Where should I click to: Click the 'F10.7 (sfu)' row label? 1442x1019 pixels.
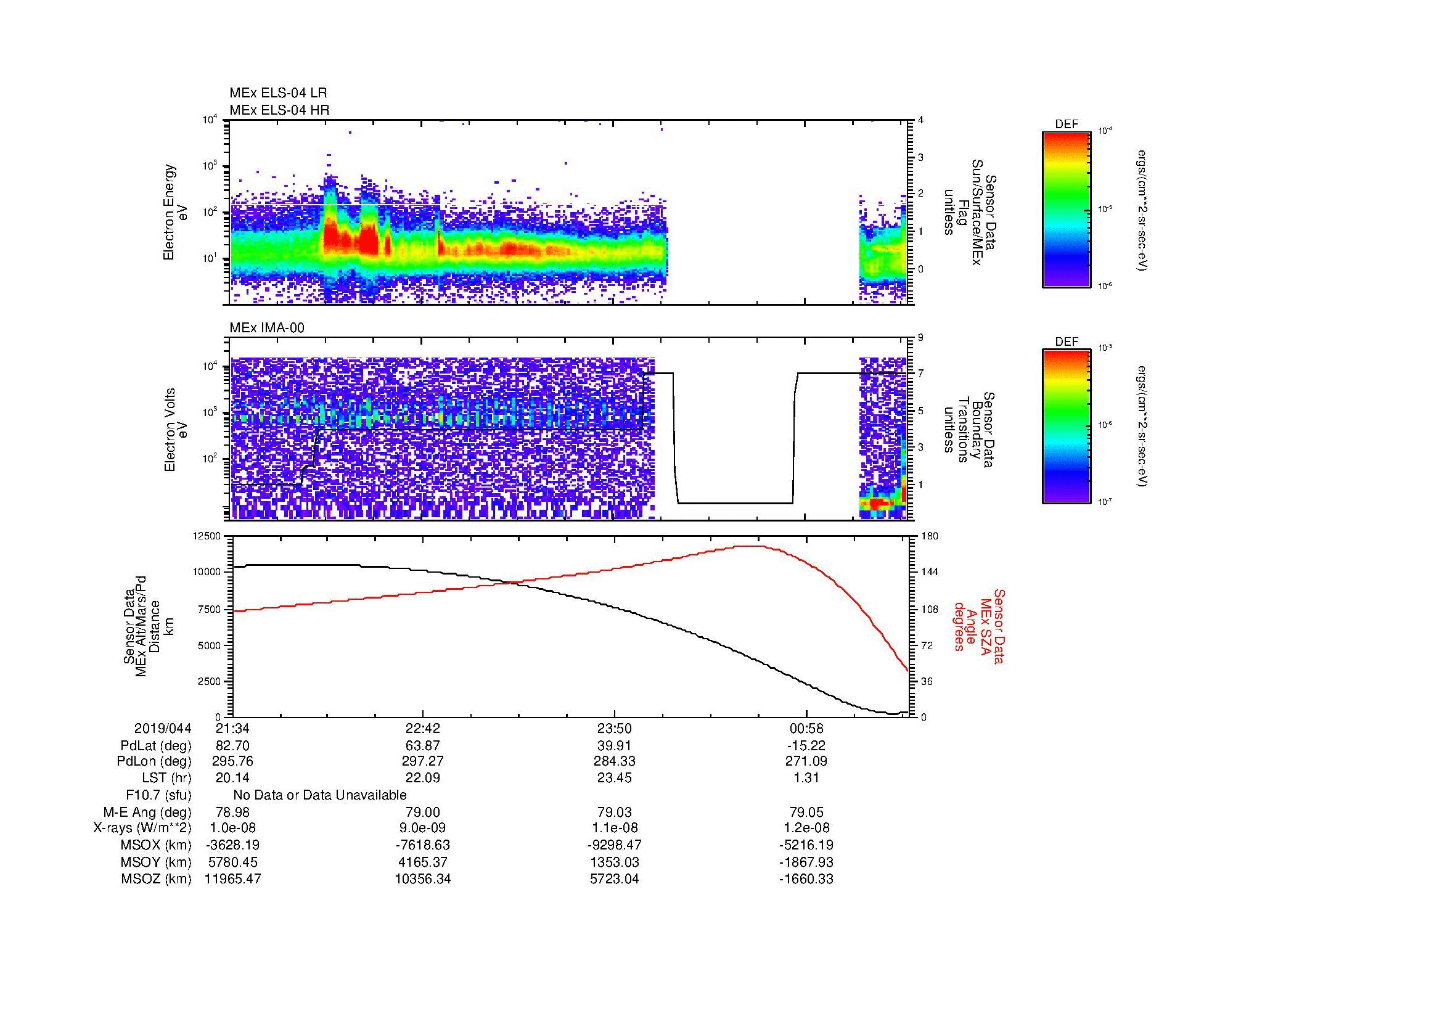(158, 795)
